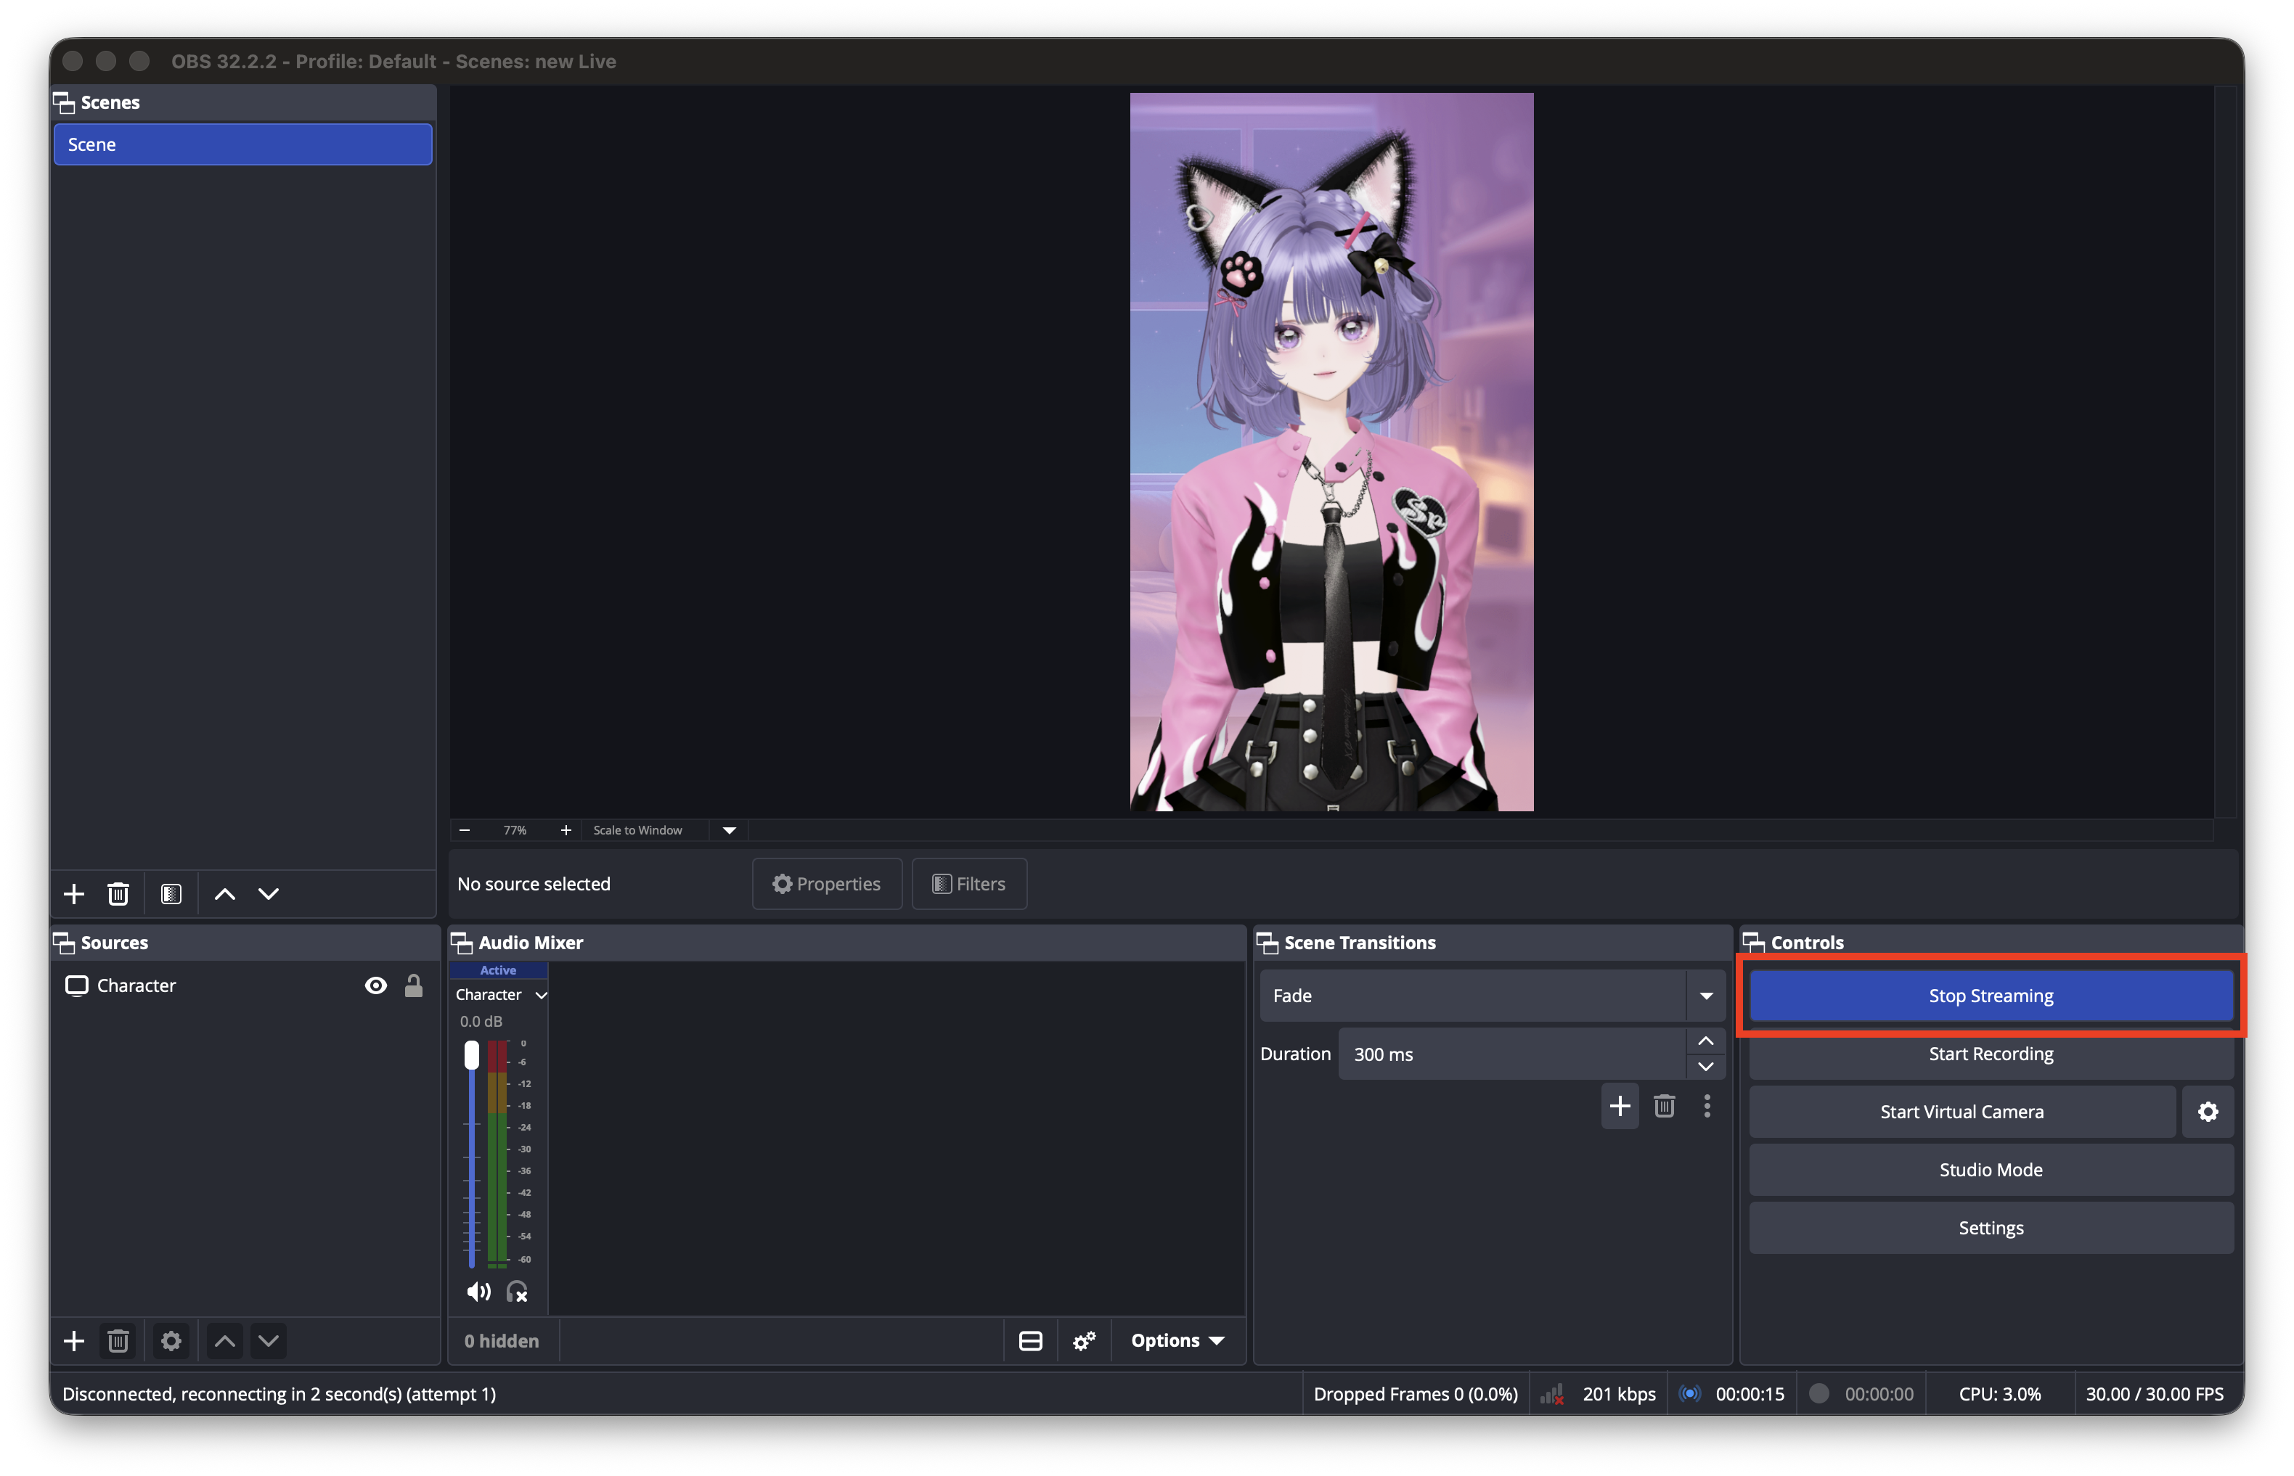Add a new source with the plus icon

(74, 1341)
